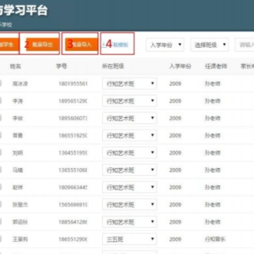Click the 学号 column header
The width and height of the screenshot is (254, 254).
click(61, 66)
